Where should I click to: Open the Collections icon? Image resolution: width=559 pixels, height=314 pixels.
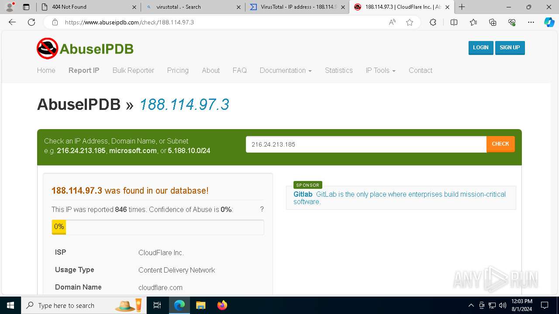click(493, 22)
